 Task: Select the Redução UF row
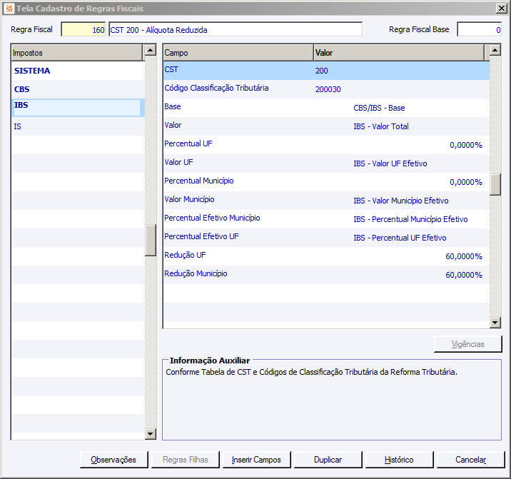326,256
